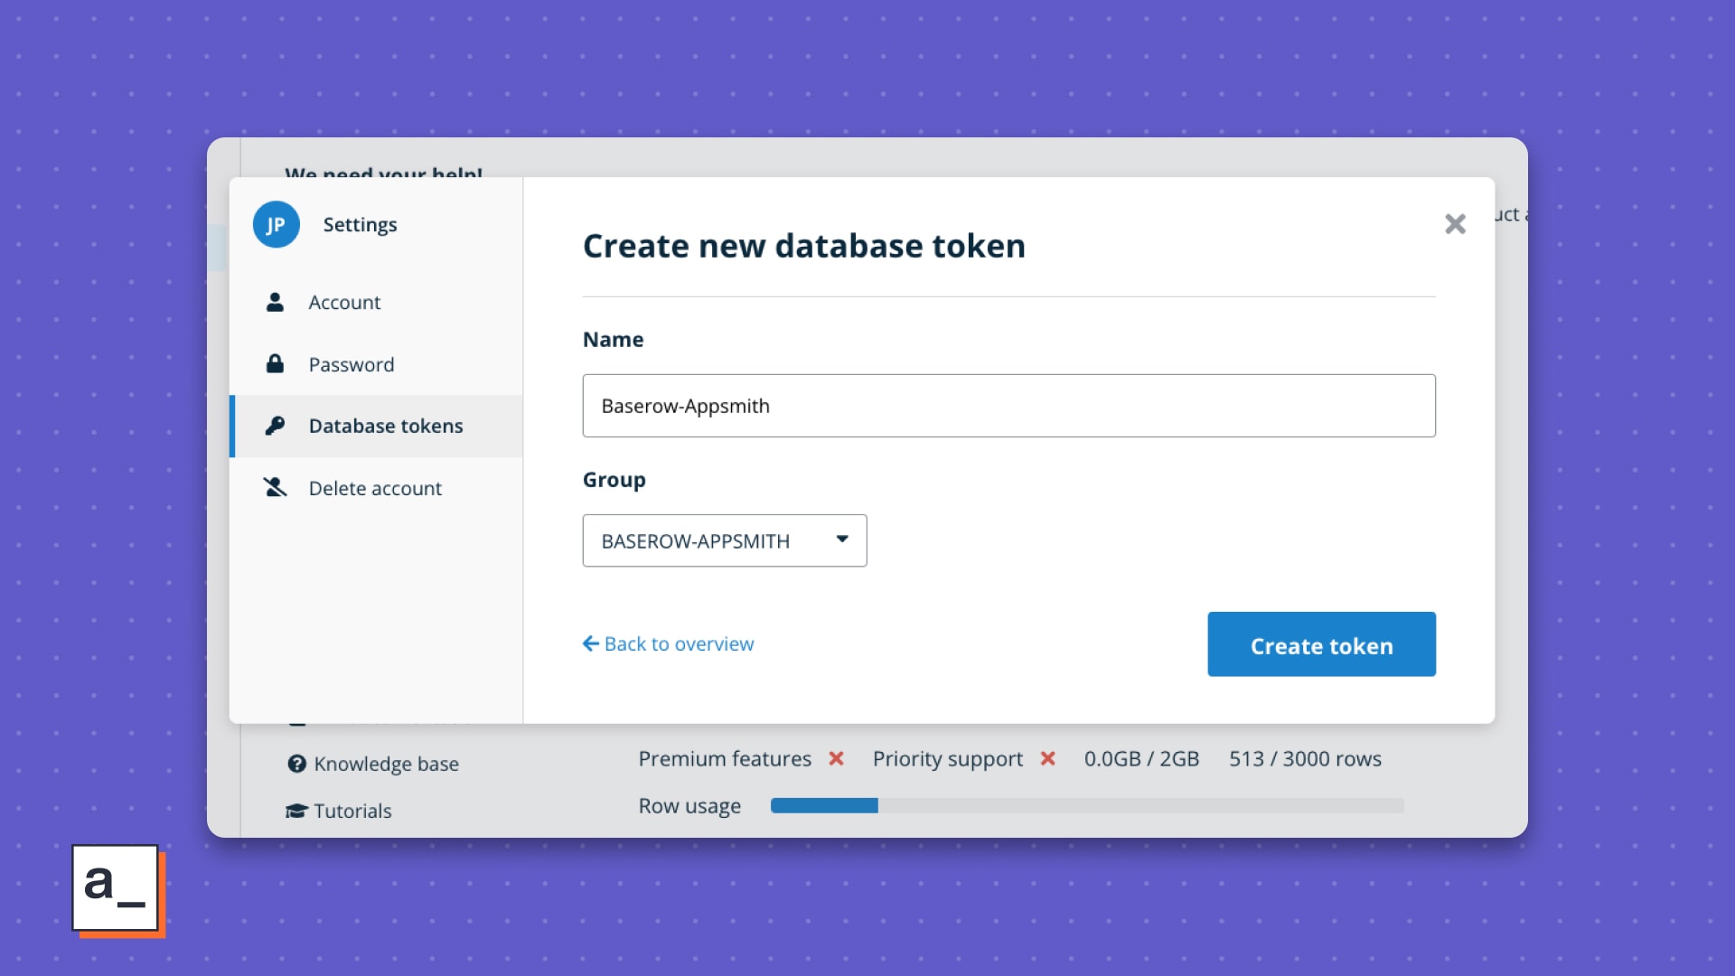The width and height of the screenshot is (1735, 976).
Task: Click the Appsmith logo in corner
Action: [x=117, y=888]
